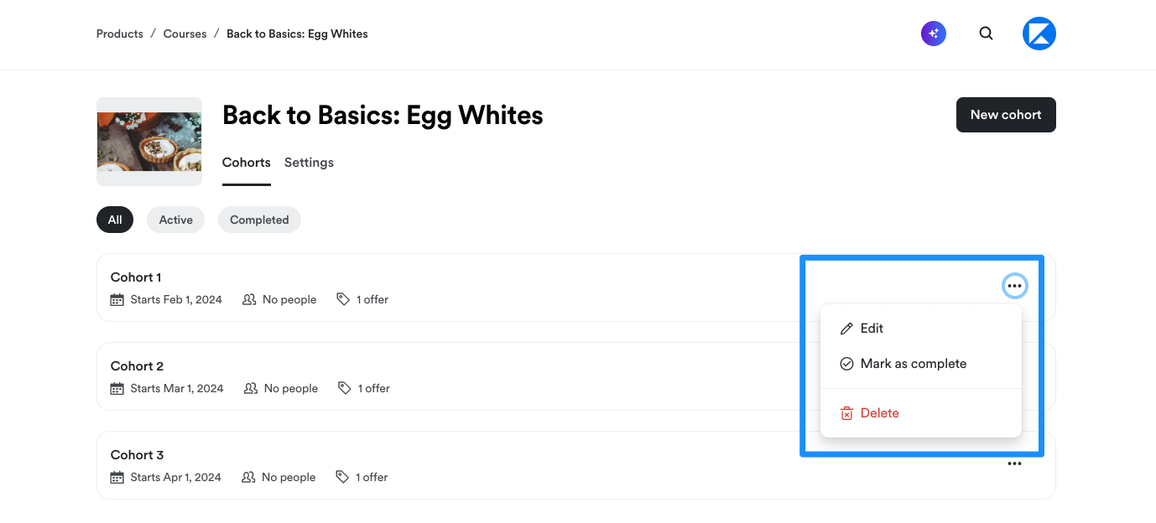
Task: Click the people icon on Cohort 2
Action: click(250, 388)
